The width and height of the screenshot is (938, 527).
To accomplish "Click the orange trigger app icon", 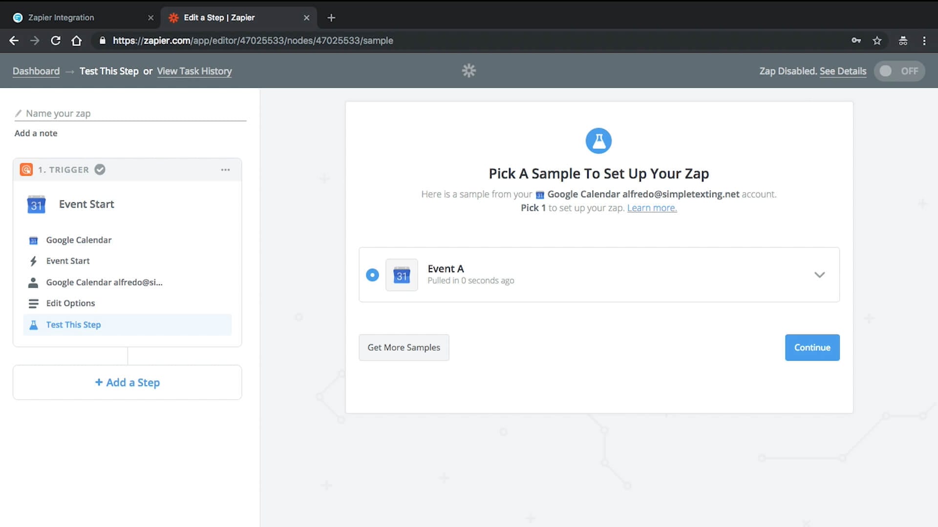I will pos(26,169).
